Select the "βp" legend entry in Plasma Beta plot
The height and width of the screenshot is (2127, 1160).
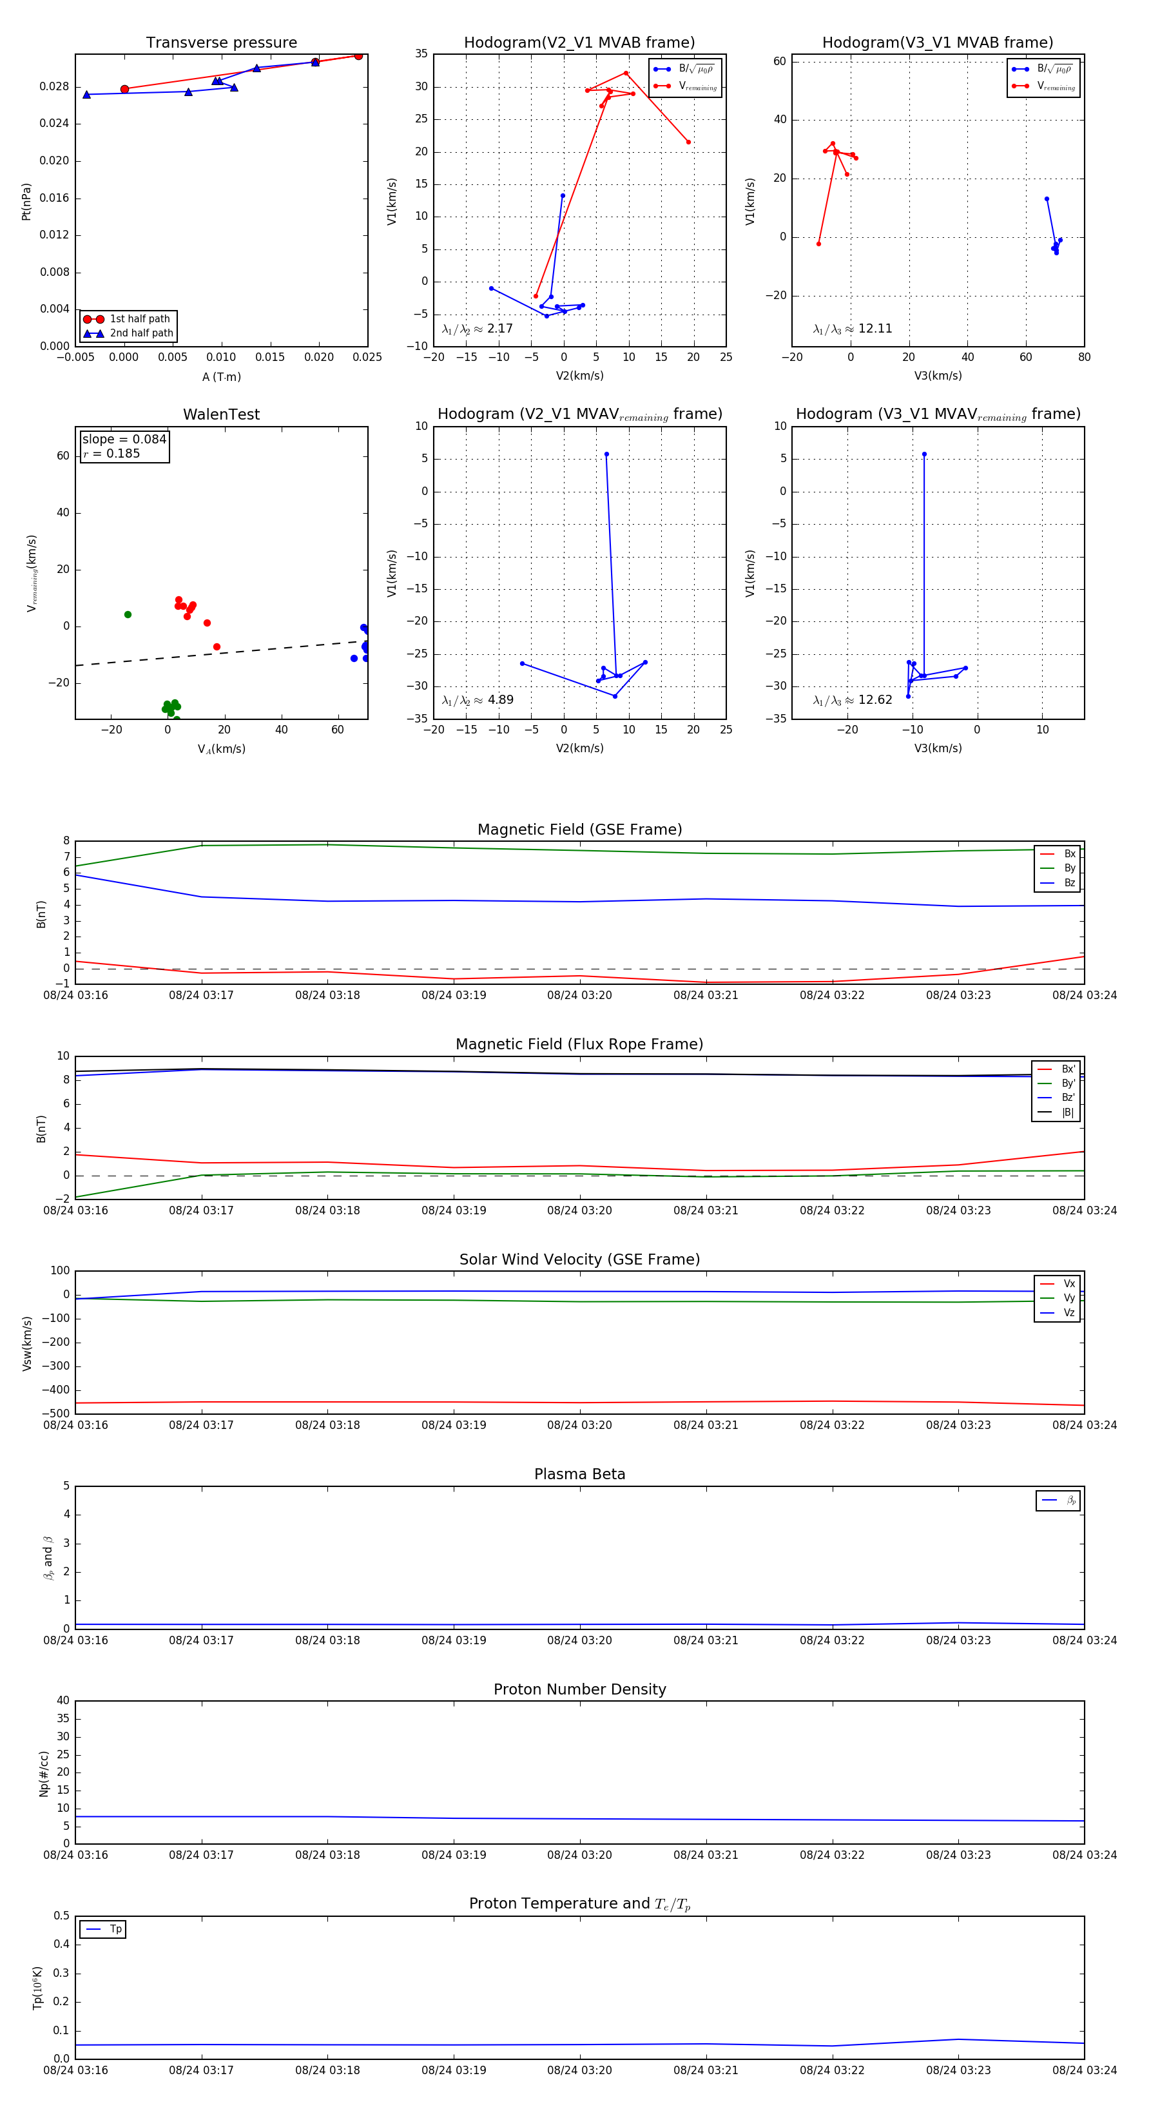(x=1058, y=1501)
